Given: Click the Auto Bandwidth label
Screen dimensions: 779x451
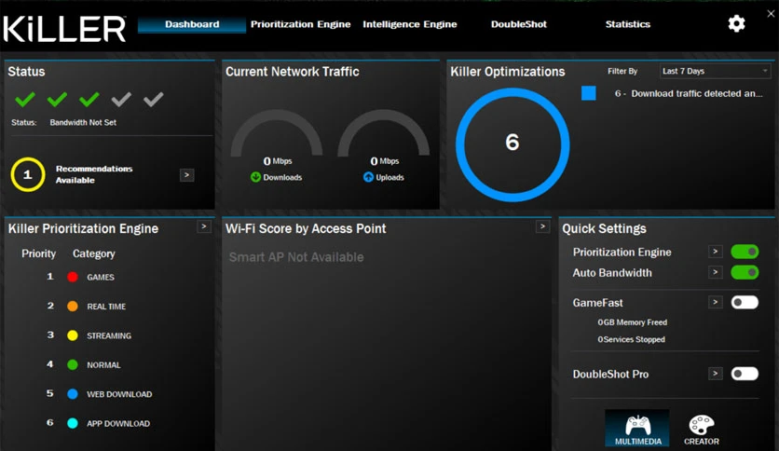Looking at the screenshot, I should 612,273.
